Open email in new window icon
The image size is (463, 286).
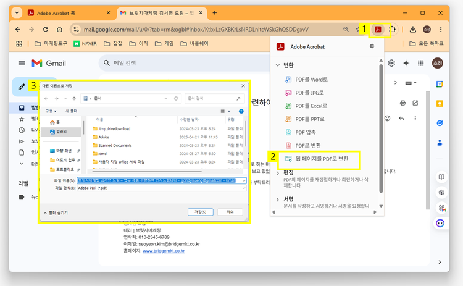click(415, 103)
